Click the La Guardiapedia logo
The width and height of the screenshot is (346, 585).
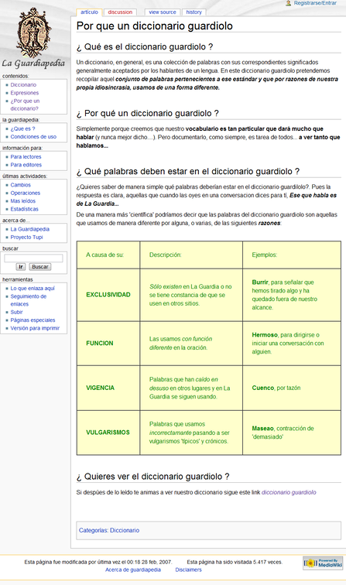coord(33,38)
